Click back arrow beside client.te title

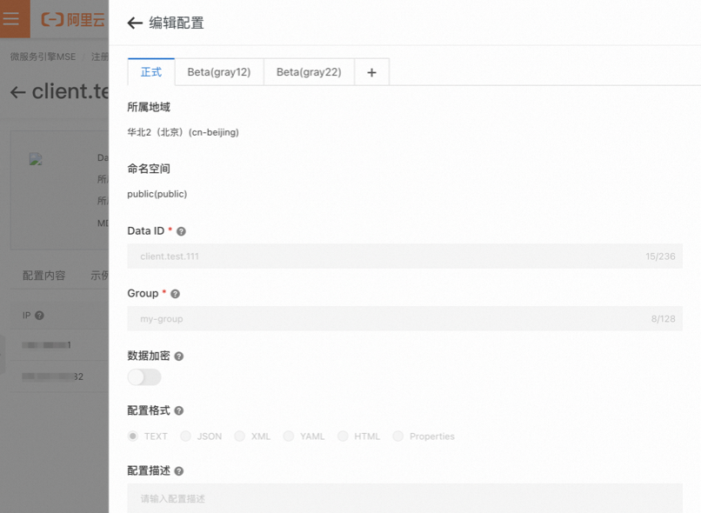point(18,92)
